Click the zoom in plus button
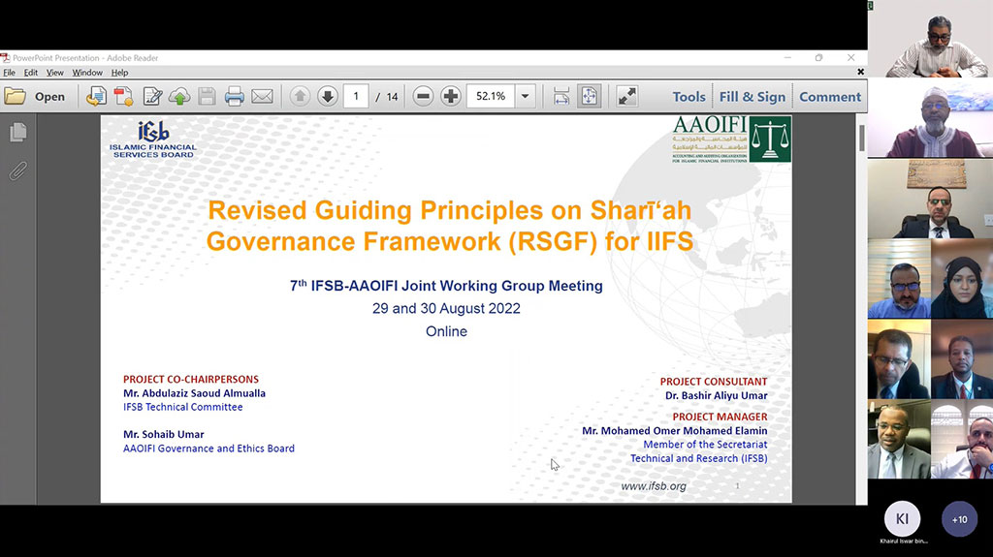This screenshot has height=557, width=993. (x=451, y=96)
